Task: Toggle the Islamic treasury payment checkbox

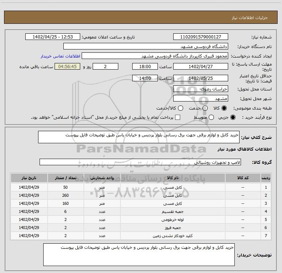Action: 178,117
